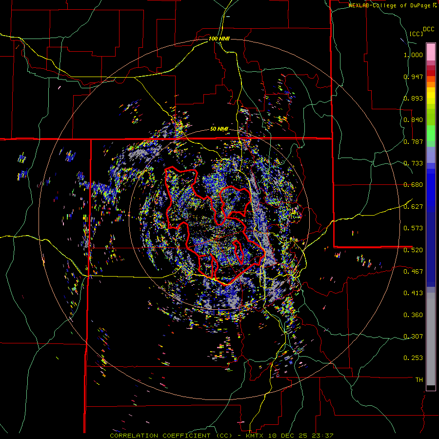Click the 0.360 scale value
439x439 pixels.
coord(413,315)
